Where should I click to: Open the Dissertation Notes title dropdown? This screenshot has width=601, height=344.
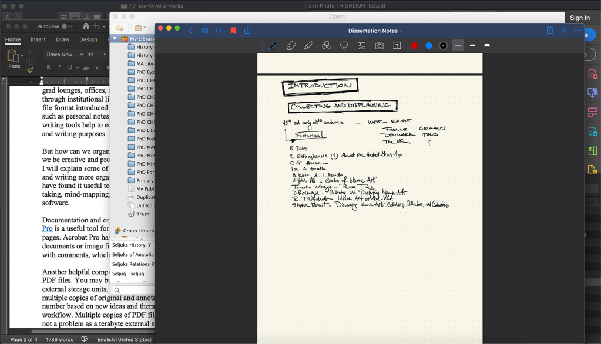tap(375, 31)
